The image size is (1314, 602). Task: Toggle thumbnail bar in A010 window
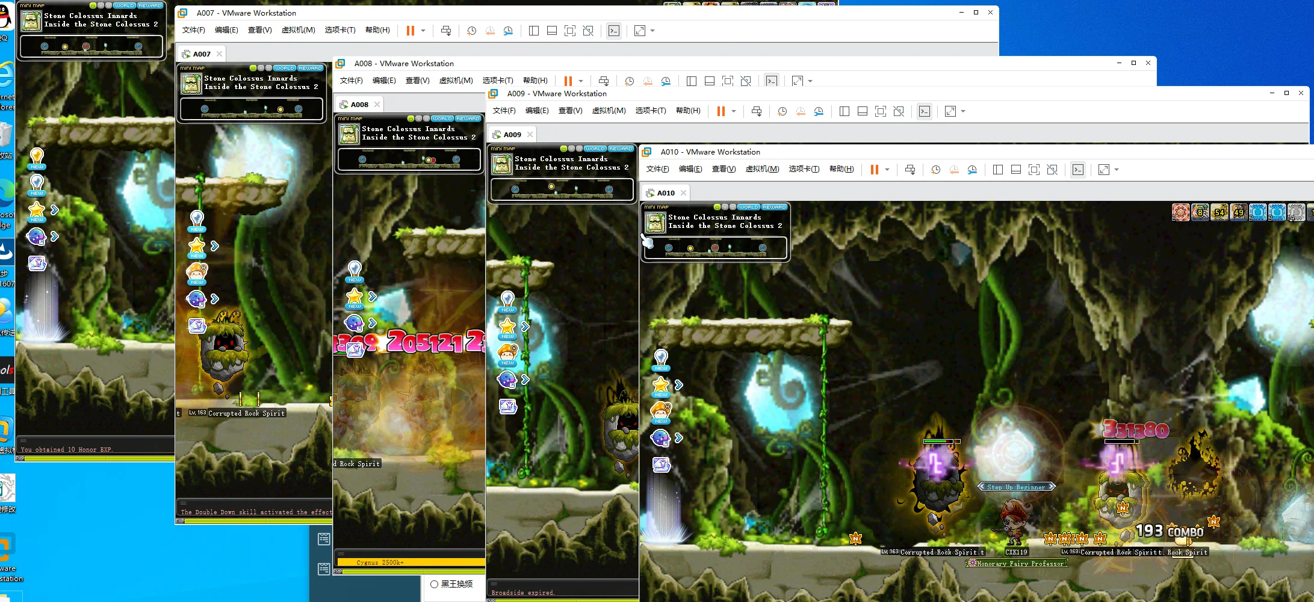click(x=1016, y=170)
